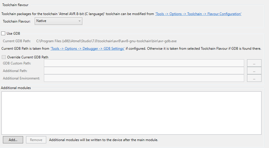This screenshot has width=269, height=148.
Task: Click the Remove module button
Action: [36, 140]
